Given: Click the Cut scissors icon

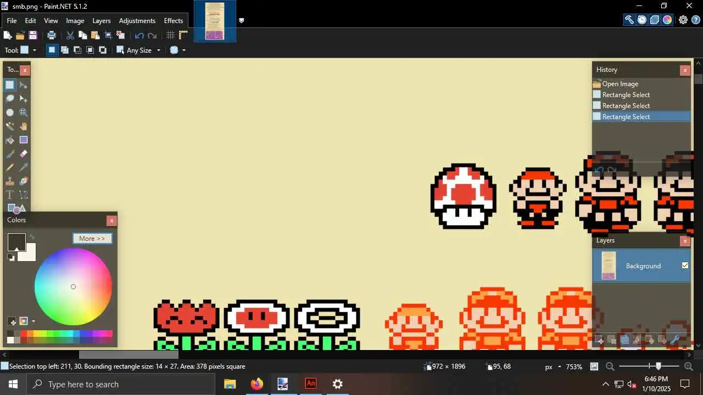Looking at the screenshot, I should pyautogui.click(x=70, y=35).
